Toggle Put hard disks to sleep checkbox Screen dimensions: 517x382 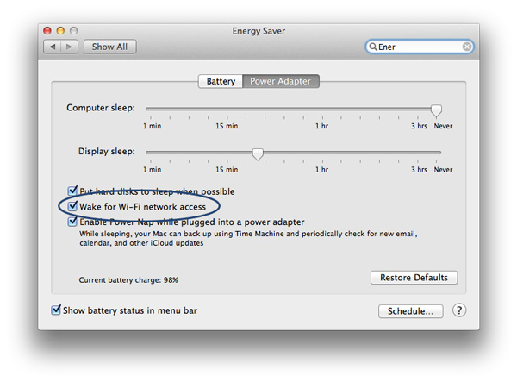point(72,191)
